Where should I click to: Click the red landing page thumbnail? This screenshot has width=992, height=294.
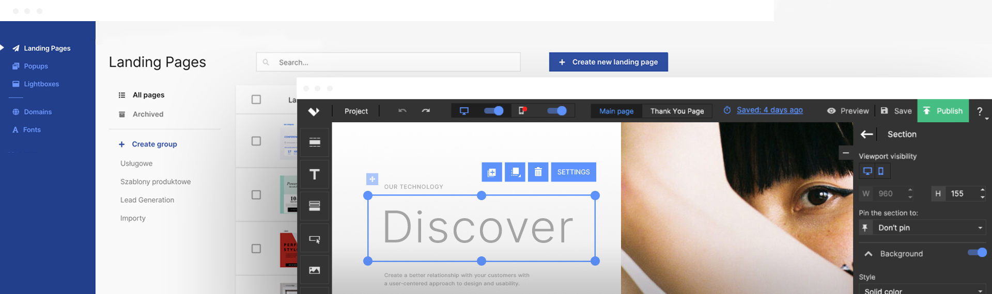point(289,250)
